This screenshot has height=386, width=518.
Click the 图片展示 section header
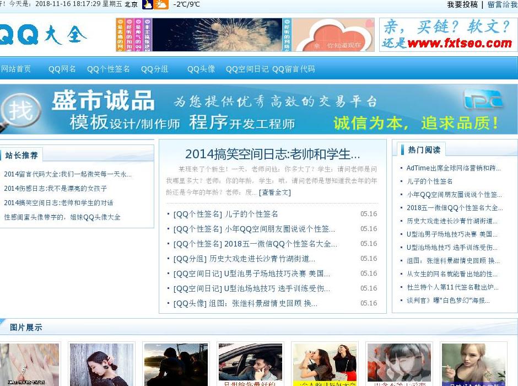click(26, 328)
